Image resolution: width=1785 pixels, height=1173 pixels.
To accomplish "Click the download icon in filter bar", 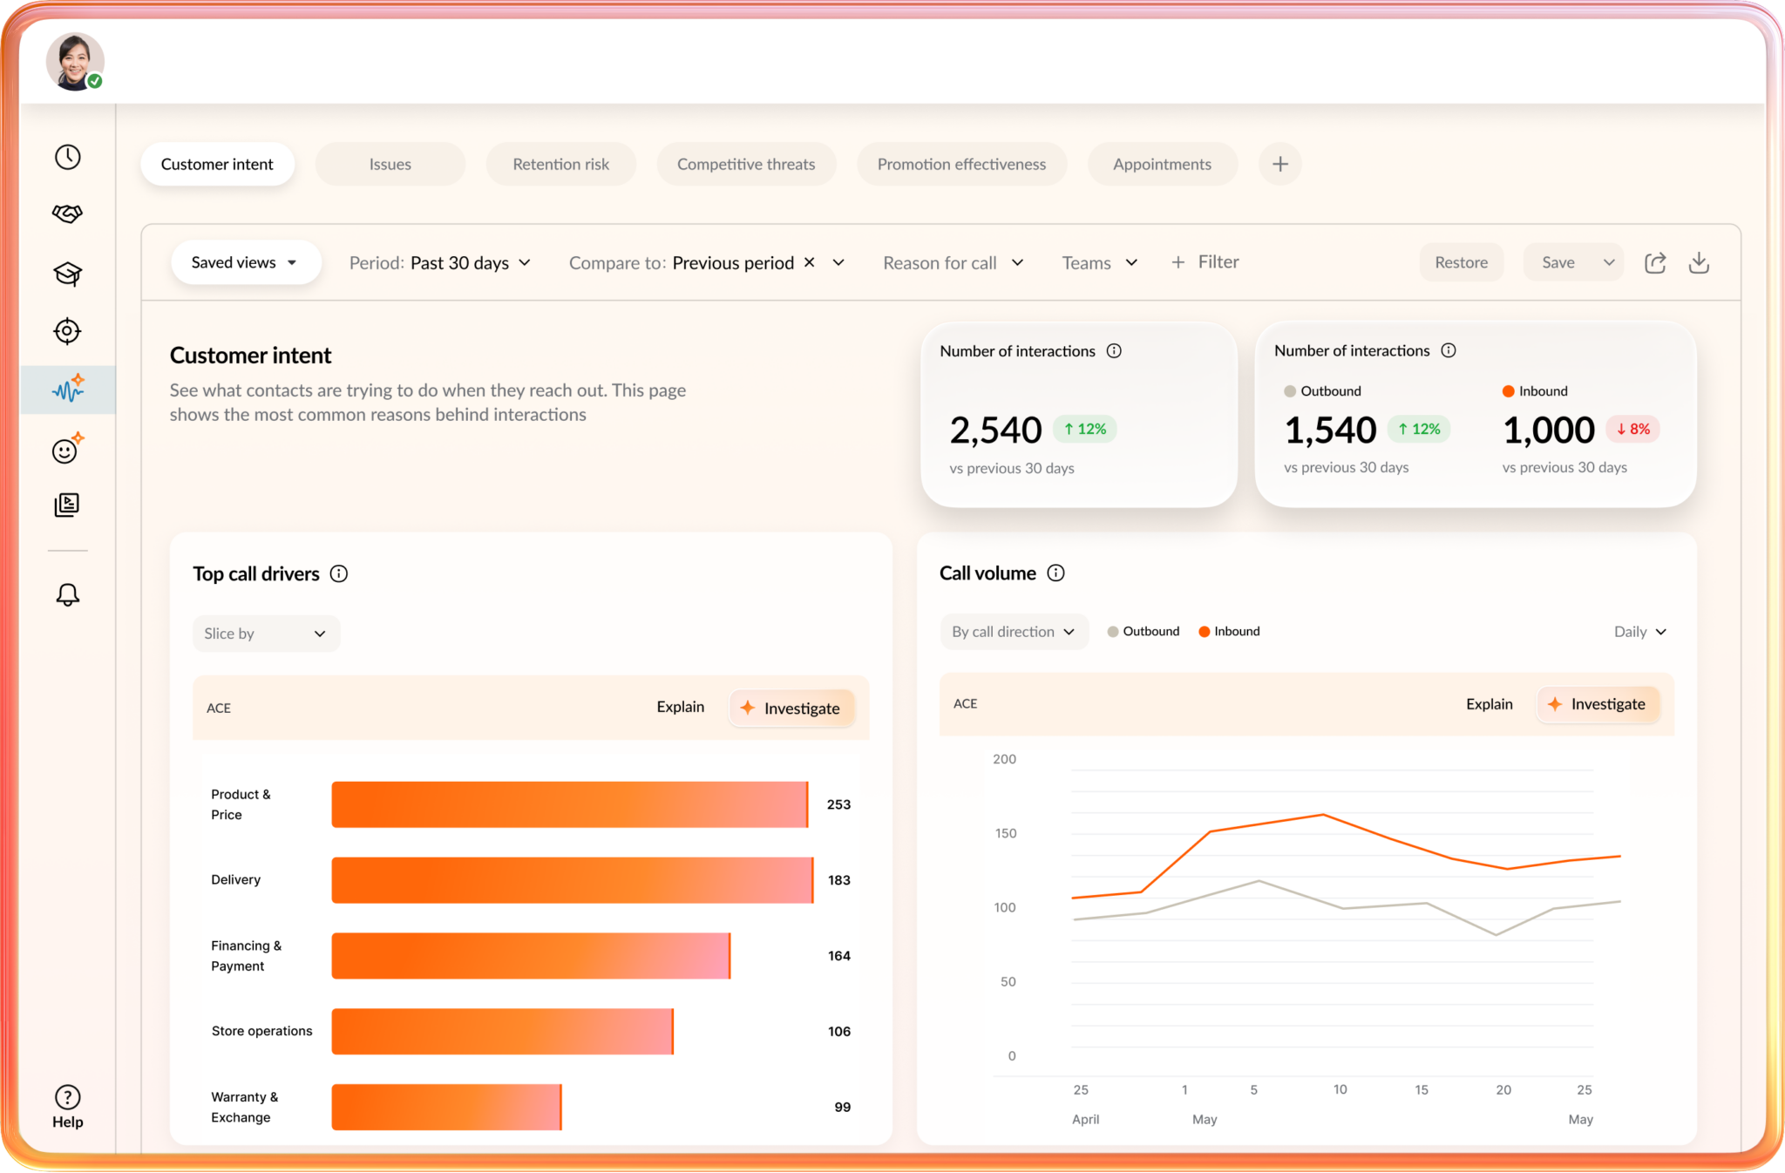I will pos(1699,263).
